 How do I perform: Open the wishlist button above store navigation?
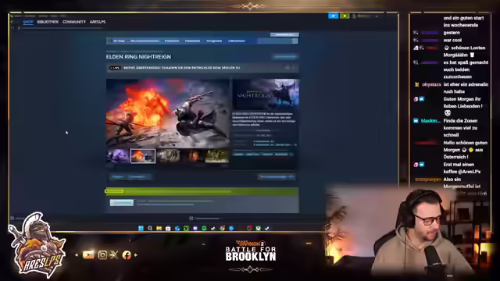pos(284,34)
